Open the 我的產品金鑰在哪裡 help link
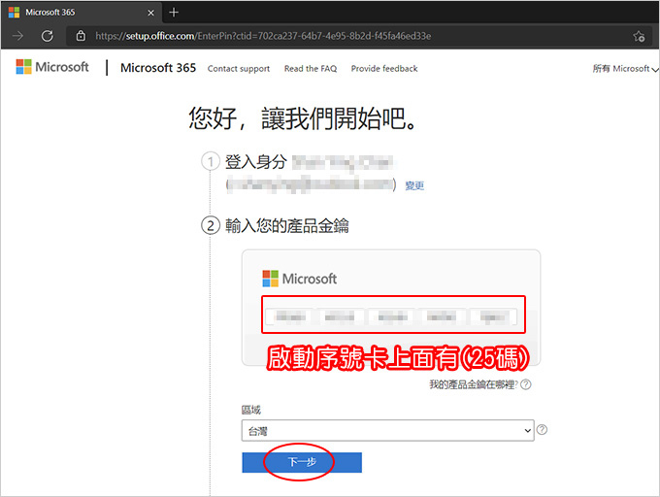660x497 pixels. tap(474, 384)
